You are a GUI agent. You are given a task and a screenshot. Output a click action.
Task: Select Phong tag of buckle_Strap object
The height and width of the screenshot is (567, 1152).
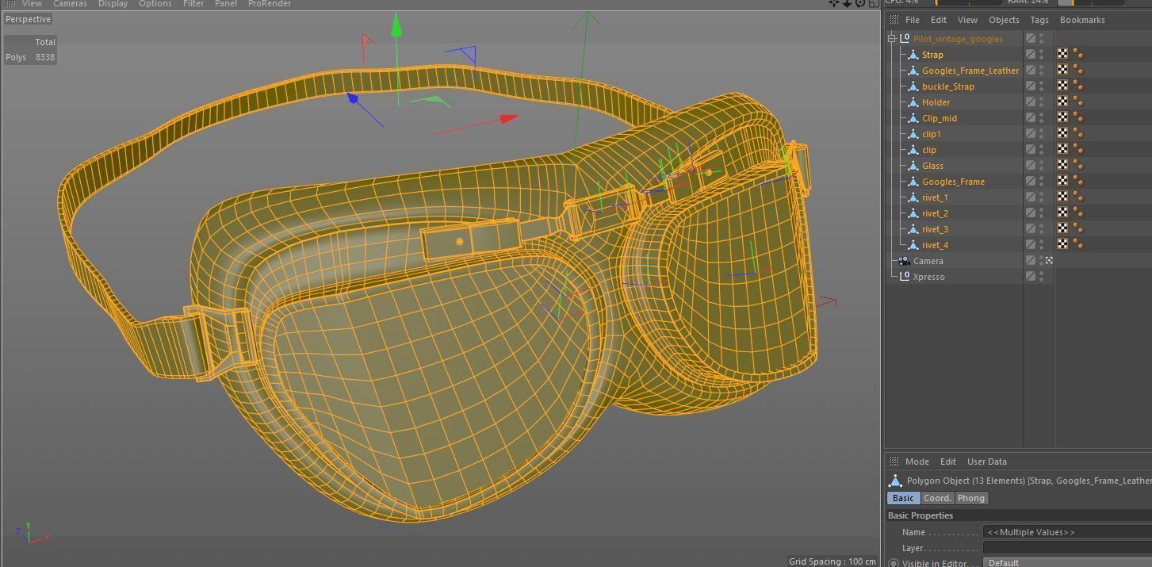[1078, 86]
